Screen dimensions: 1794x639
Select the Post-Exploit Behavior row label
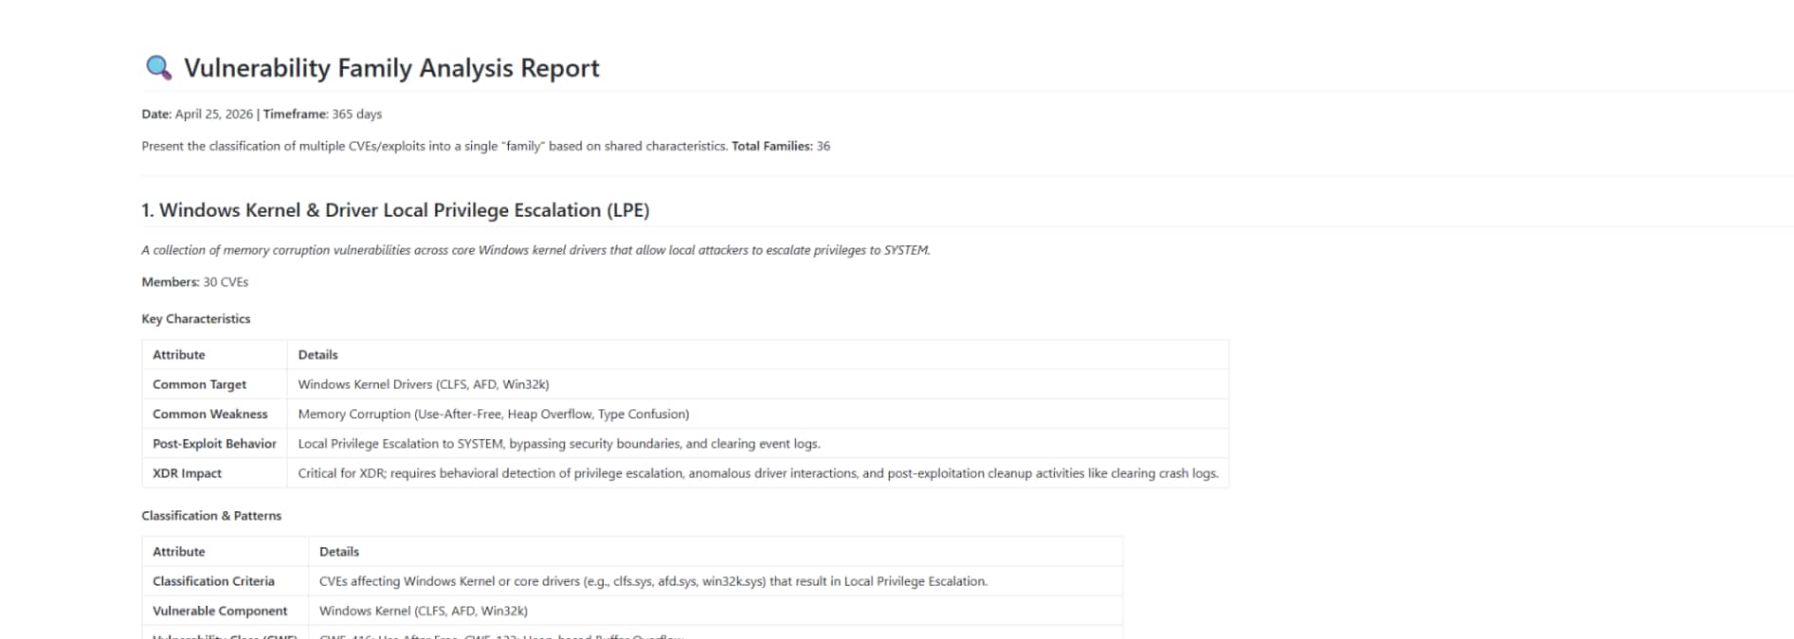[214, 443]
